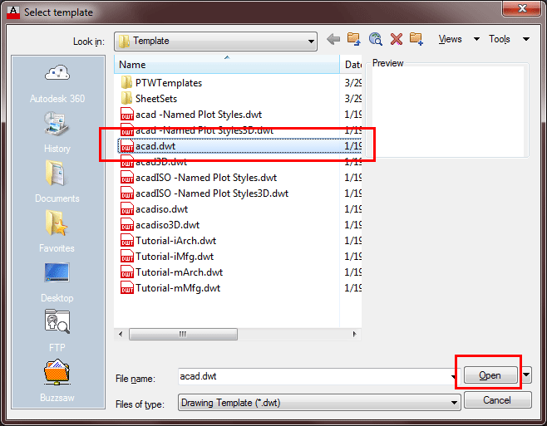Sort files by Date column header

(352, 65)
